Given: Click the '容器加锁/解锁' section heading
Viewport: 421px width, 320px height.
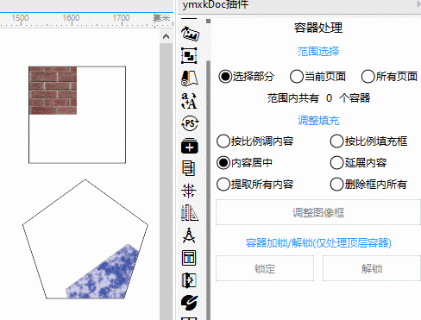Looking at the screenshot, I should point(318,243).
